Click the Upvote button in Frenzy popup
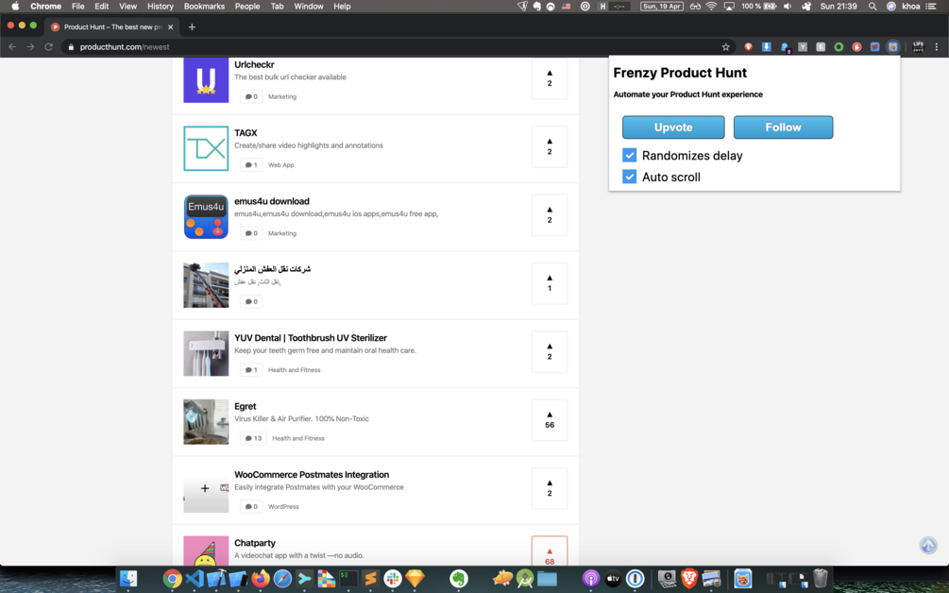This screenshot has width=949, height=593. point(673,127)
